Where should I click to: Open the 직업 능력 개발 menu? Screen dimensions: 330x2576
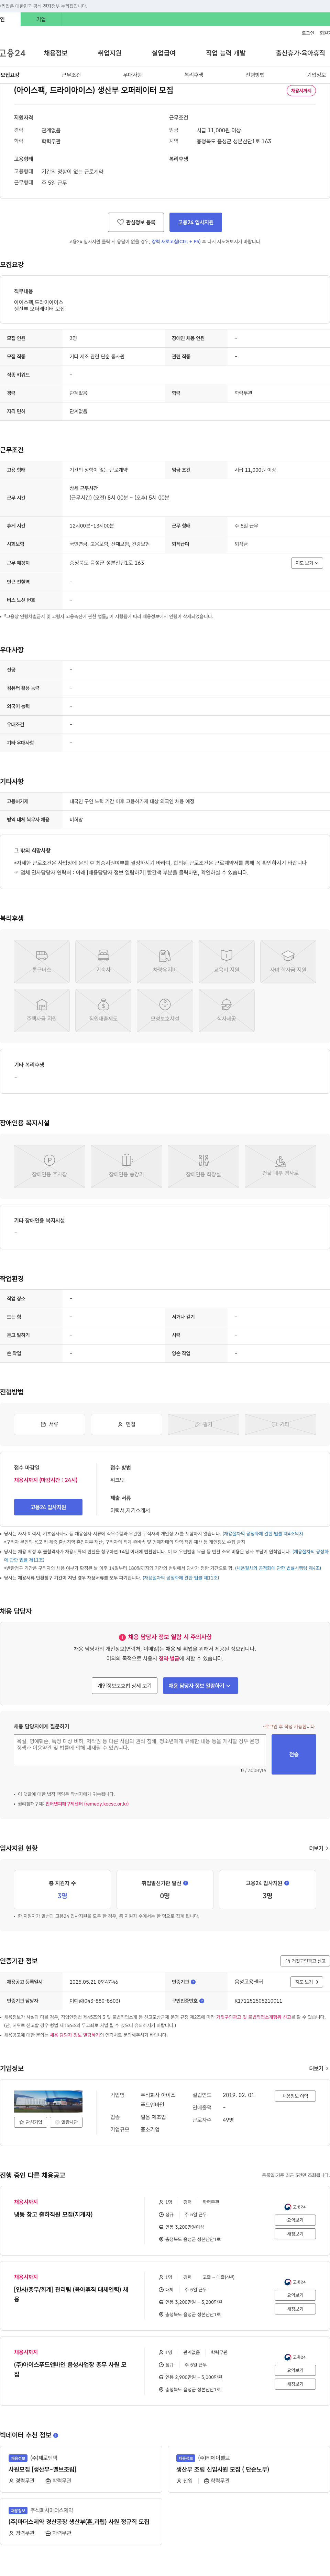pos(225,53)
